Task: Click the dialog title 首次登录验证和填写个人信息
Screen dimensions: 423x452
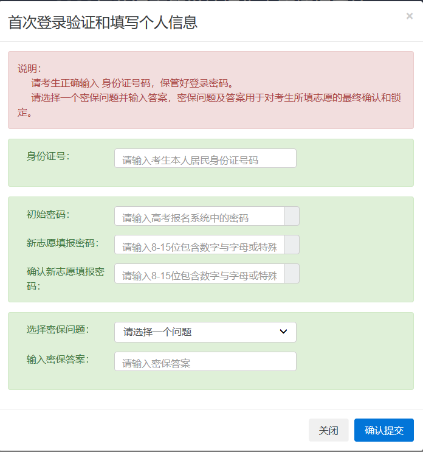Action: 103,23
